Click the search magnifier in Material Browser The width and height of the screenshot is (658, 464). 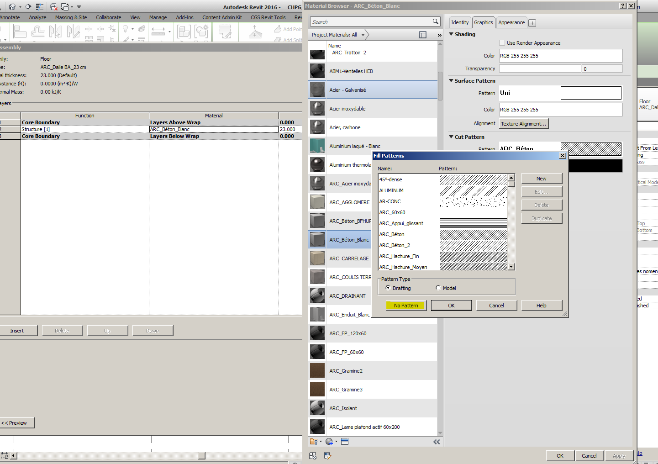[435, 21]
